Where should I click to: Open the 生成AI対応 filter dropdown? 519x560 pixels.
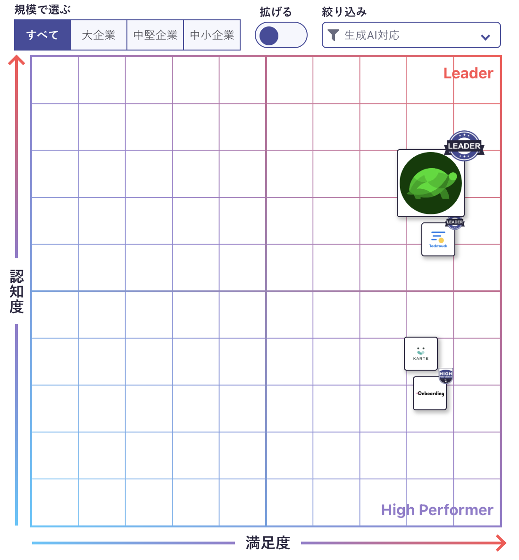click(411, 35)
